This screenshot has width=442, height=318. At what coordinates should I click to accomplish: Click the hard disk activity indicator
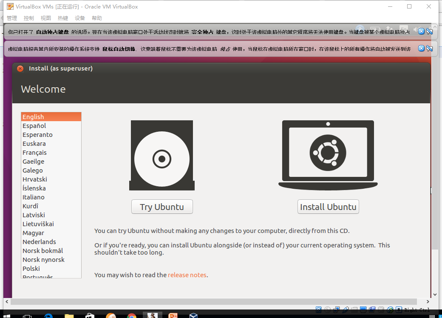[318, 310]
